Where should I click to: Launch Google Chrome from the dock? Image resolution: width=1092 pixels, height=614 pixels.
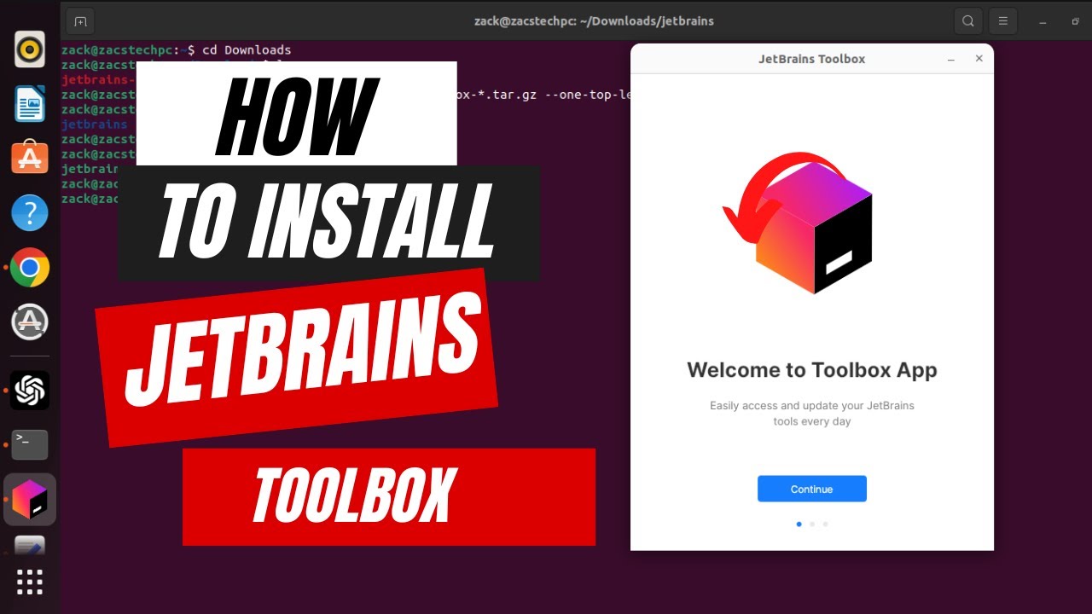(30, 268)
